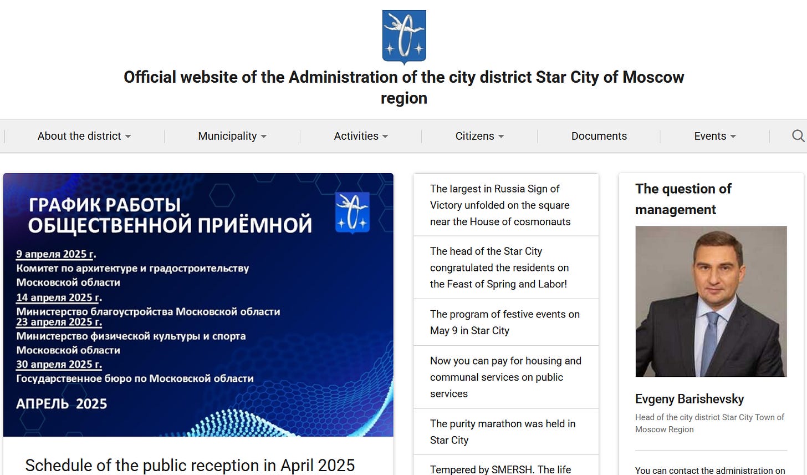The width and height of the screenshot is (807, 475).
Task: Click Evgeny Barishevsky's portrait photo
Action: point(711,301)
